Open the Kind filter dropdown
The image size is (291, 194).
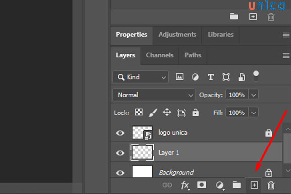tap(141, 77)
